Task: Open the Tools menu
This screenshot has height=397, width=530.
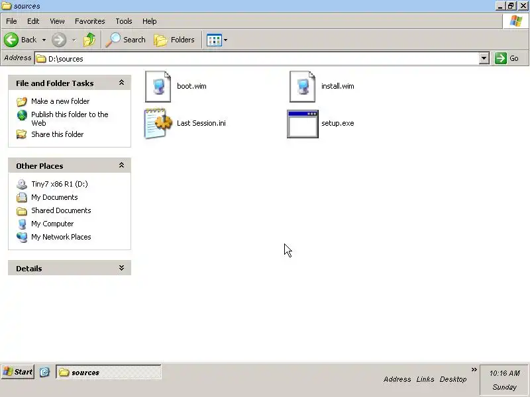Action: click(x=124, y=21)
